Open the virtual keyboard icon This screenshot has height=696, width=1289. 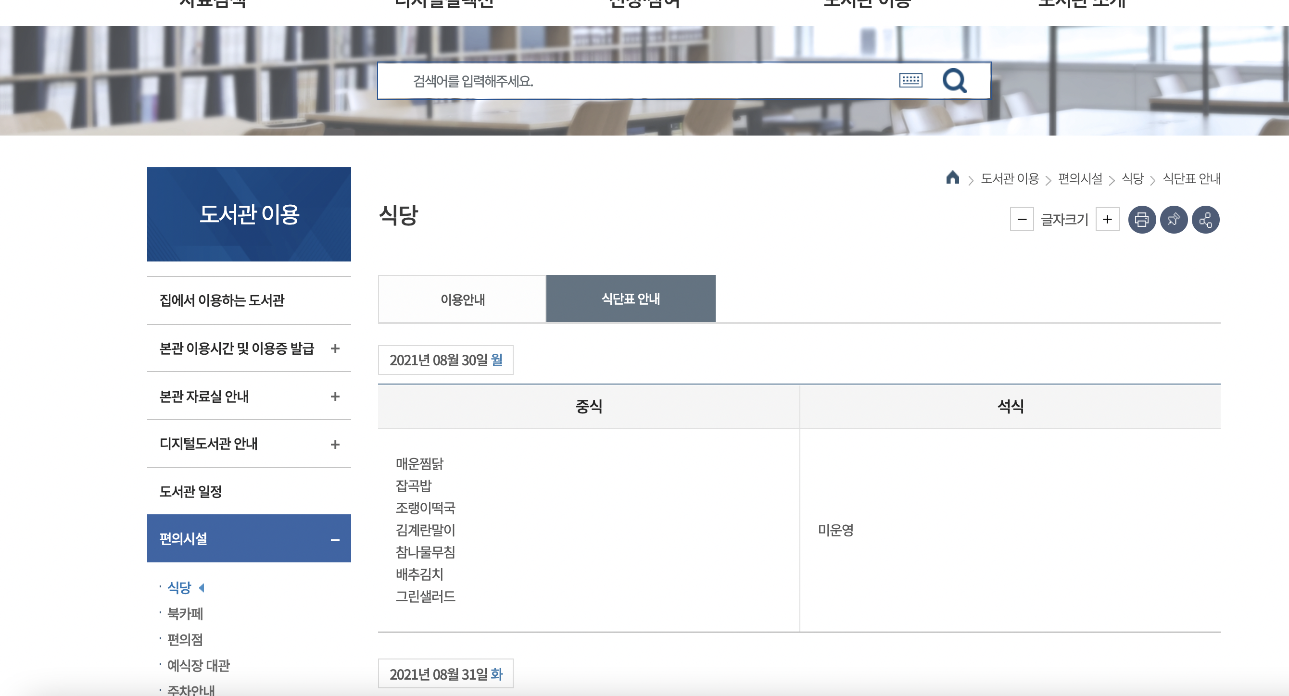click(910, 80)
